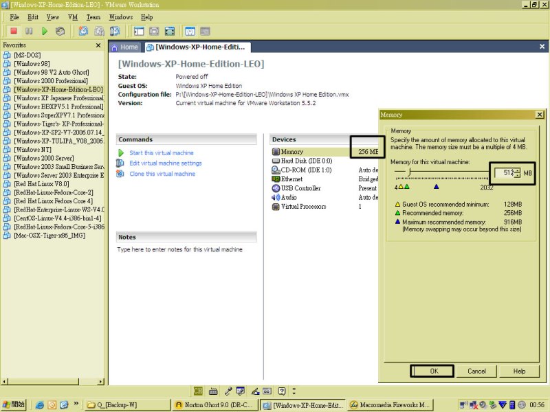Click the Edit virtual machine settings icon
The width and height of the screenshot is (550, 412).
120,163
